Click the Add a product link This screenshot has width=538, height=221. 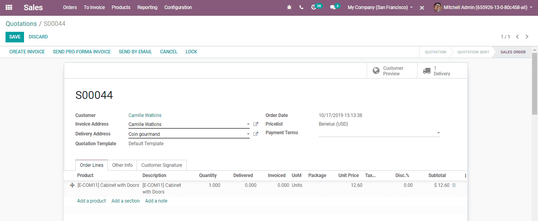coord(91,201)
